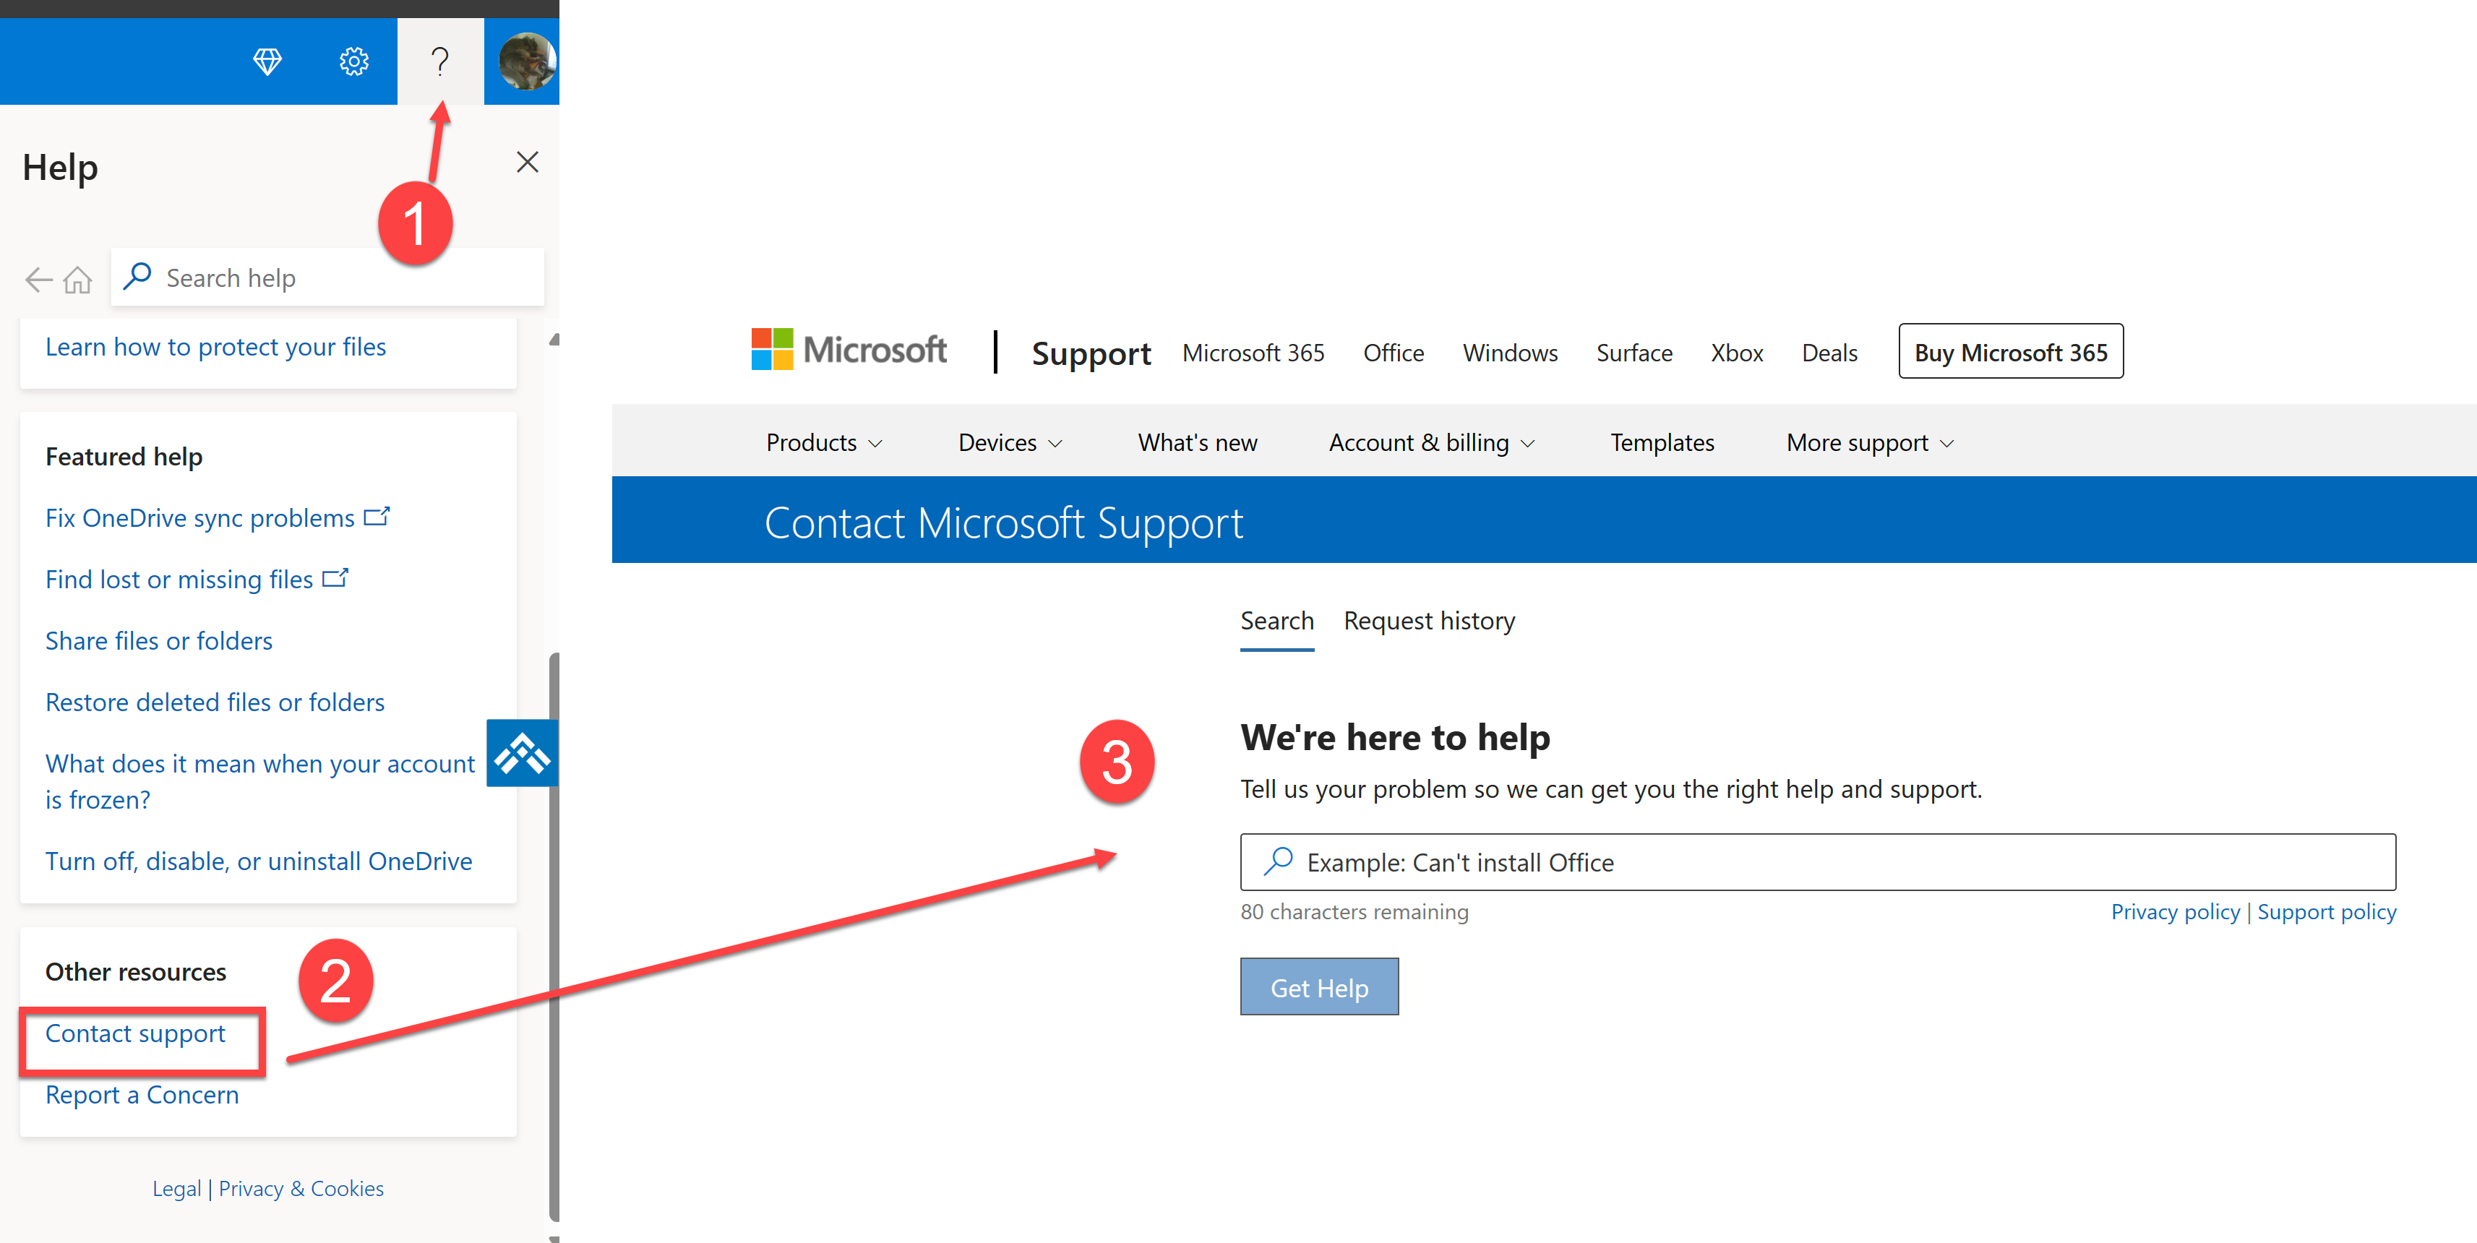Screen dimensions: 2477x1243
Task: Open the Legal link
Action: 177,1190
